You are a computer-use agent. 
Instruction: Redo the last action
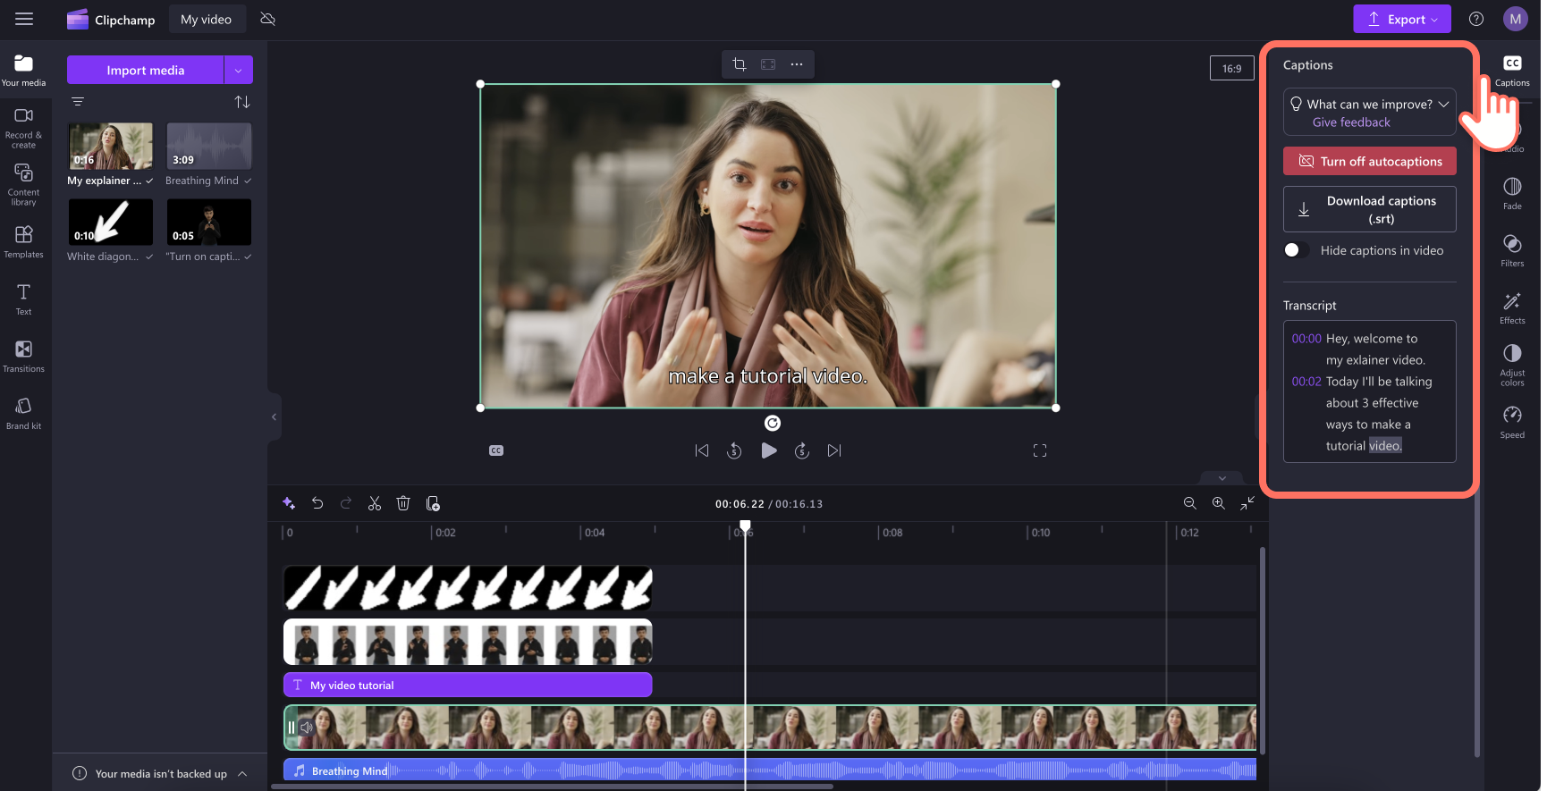coord(346,503)
